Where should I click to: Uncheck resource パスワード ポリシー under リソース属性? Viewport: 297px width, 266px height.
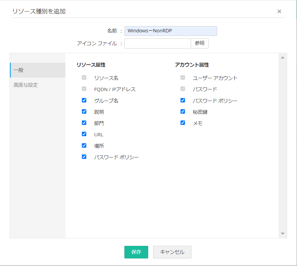(x=84, y=157)
